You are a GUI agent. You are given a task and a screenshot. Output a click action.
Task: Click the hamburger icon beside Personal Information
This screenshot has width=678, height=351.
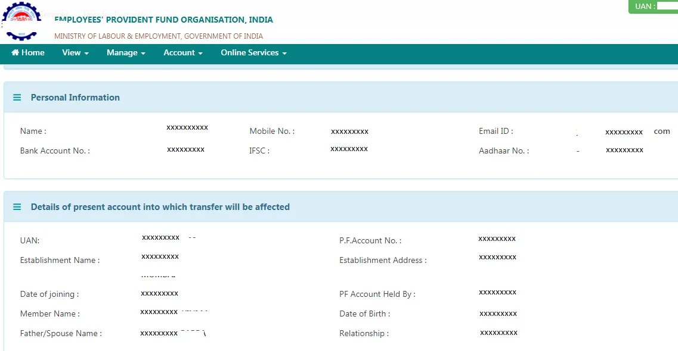coord(17,98)
